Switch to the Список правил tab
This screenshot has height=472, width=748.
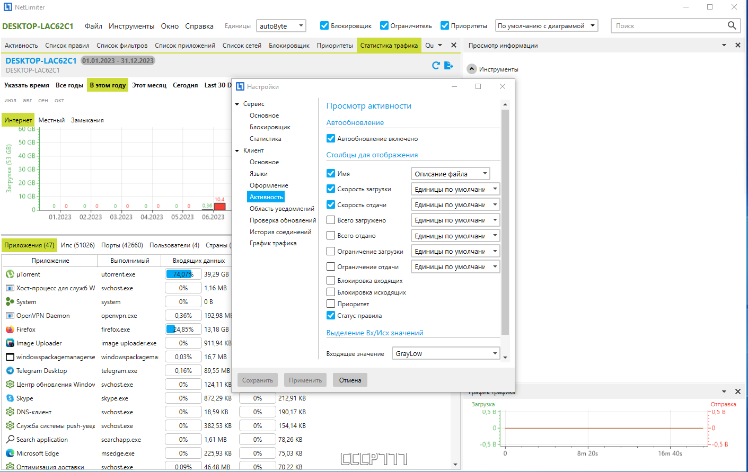pos(67,46)
